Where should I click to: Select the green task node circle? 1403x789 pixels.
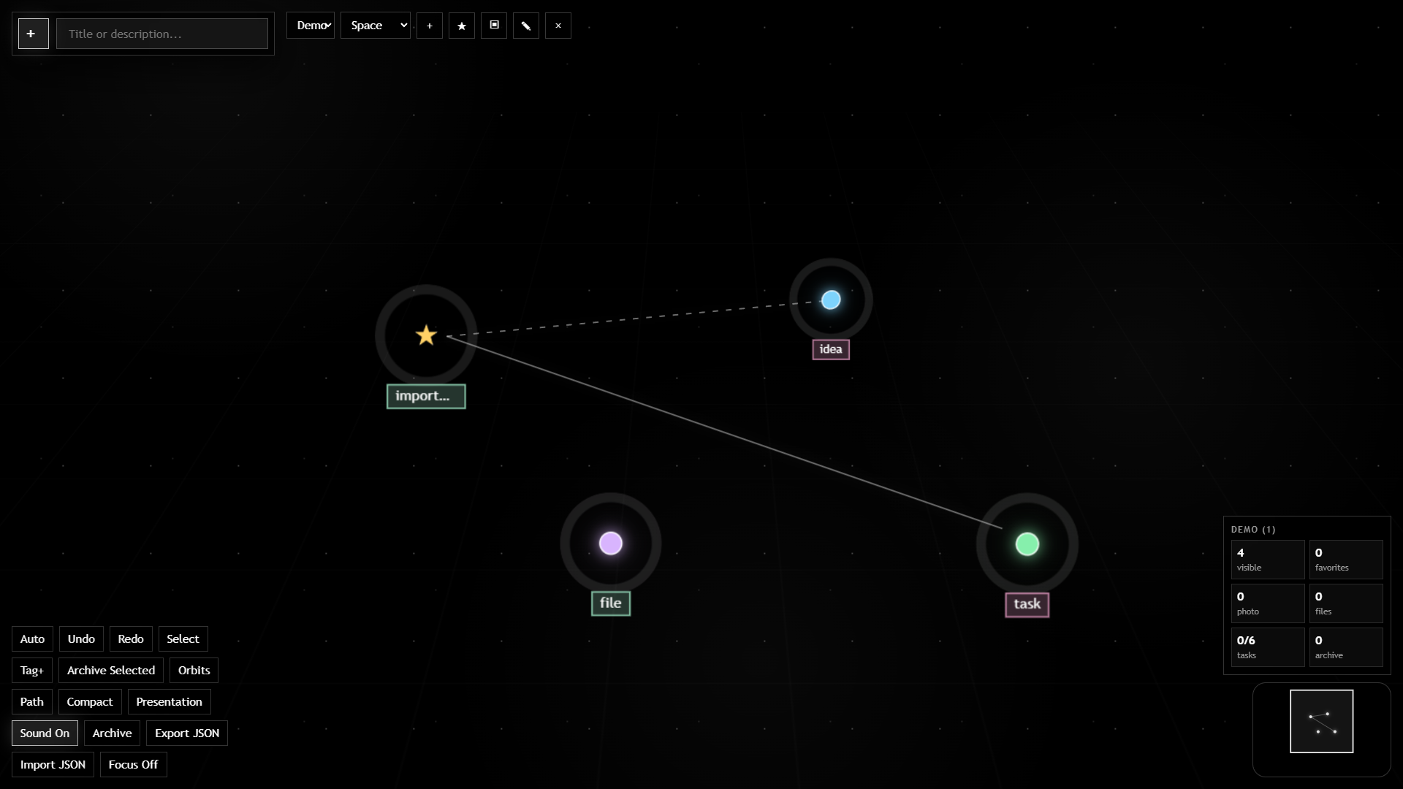pyautogui.click(x=1027, y=544)
